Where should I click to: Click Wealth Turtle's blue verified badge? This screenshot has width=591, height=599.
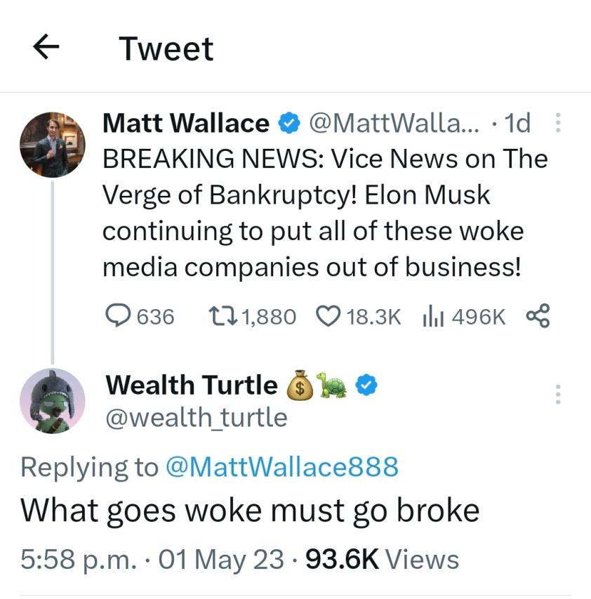[368, 384]
